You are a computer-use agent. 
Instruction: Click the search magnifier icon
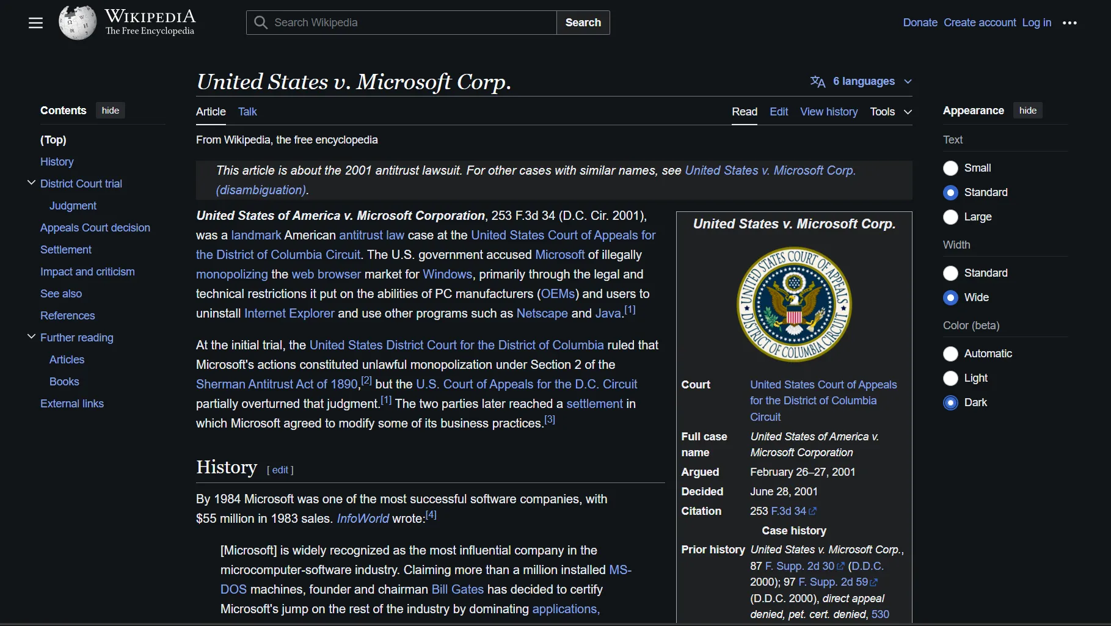(x=260, y=23)
